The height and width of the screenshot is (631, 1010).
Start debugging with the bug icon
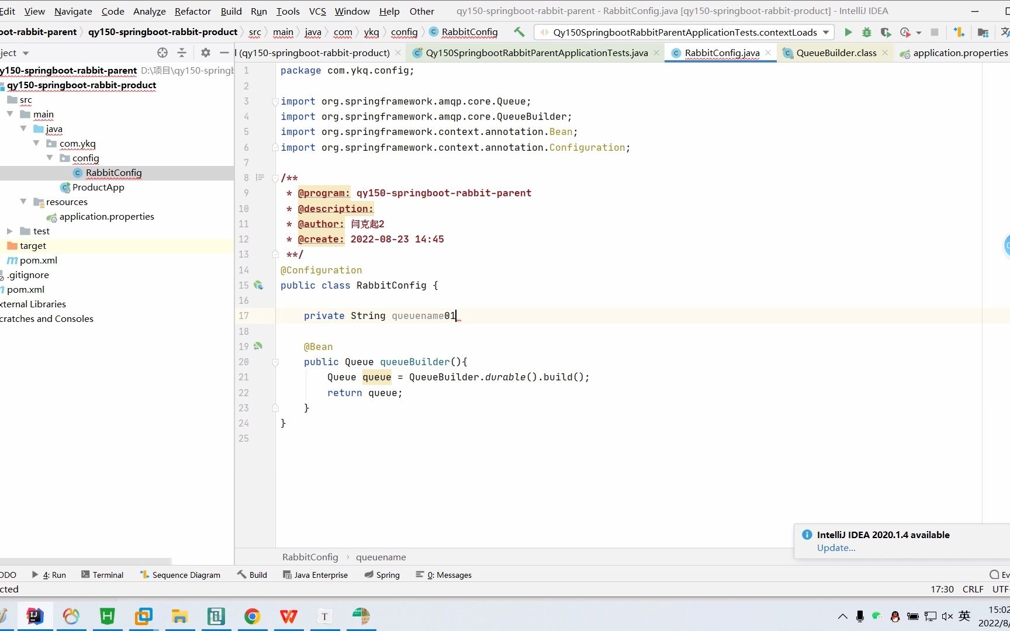tap(867, 33)
